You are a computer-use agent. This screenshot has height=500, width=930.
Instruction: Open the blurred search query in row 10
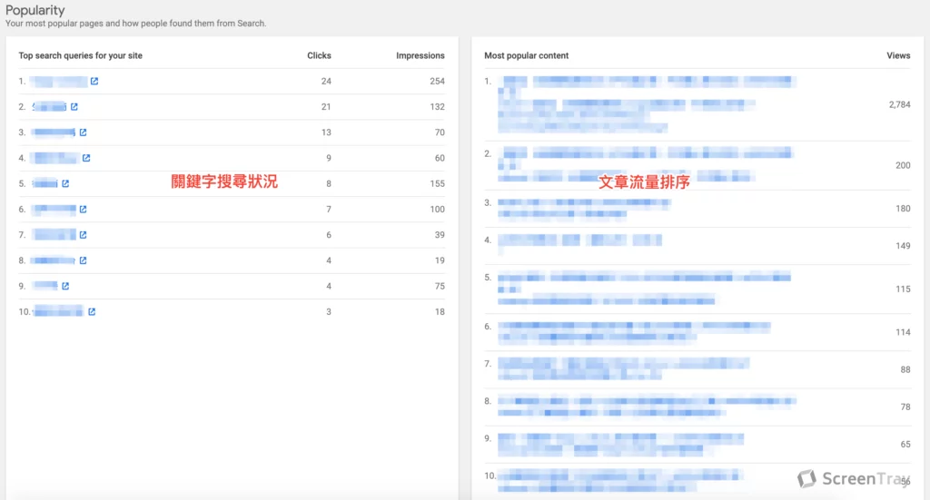click(x=58, y=311)
